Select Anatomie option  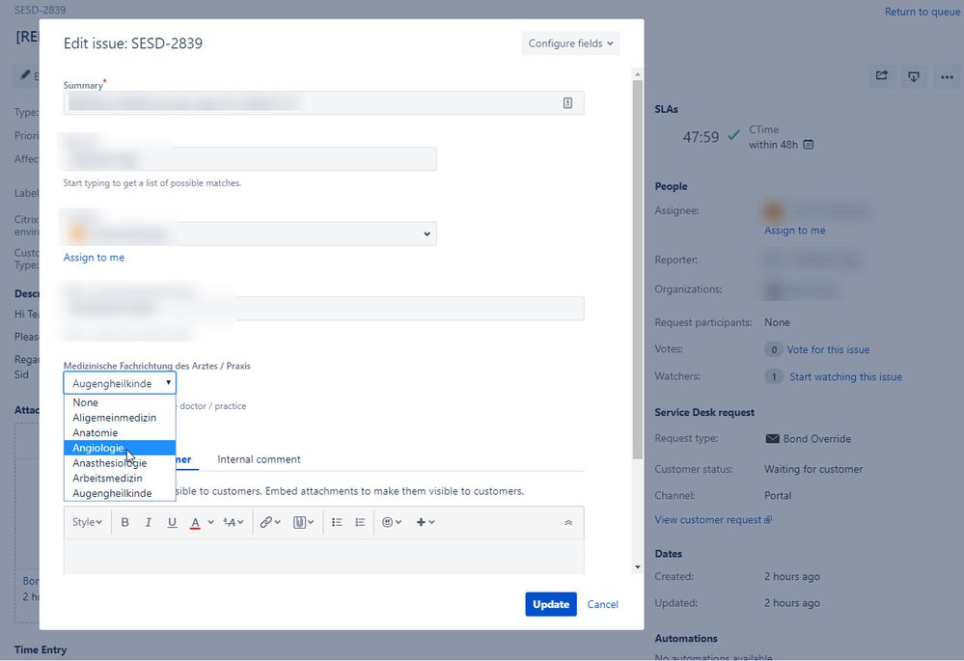pyautogui.click(x=120, y=432)
